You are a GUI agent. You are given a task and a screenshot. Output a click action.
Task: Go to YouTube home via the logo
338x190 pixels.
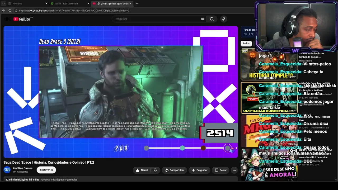[22, 19]
